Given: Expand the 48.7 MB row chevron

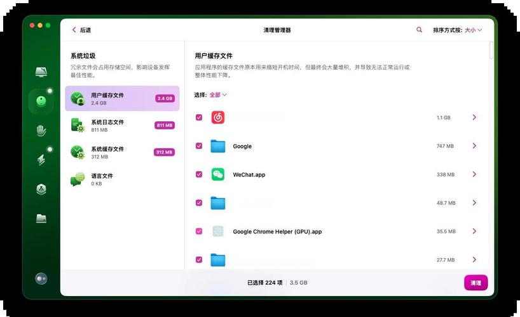Looking at the screenshot, I should pyautogui.click(x=474, y=202).
